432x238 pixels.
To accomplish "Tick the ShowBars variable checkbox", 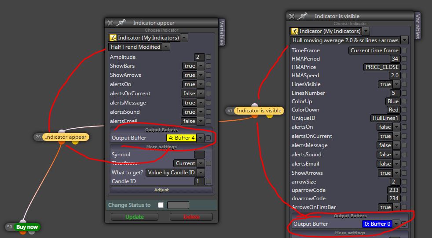I will click(209, 66).
